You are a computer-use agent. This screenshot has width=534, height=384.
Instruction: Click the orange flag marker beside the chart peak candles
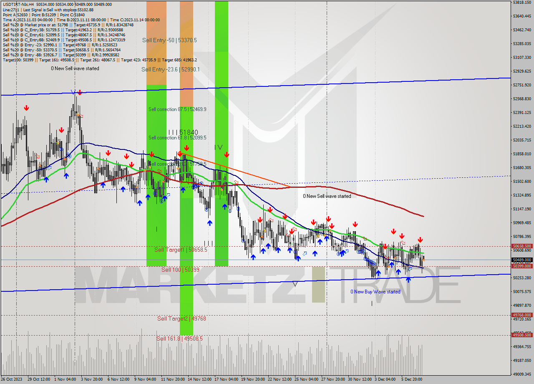click(82, 116)
